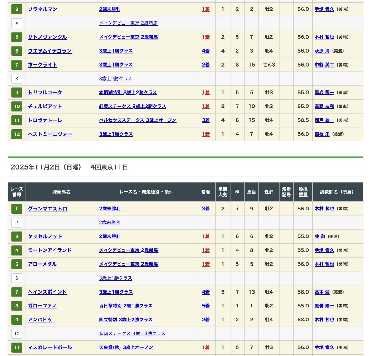Open horse page for タッセルノット
Viewport: 371px width, 356px height.
tap(45, 236)
